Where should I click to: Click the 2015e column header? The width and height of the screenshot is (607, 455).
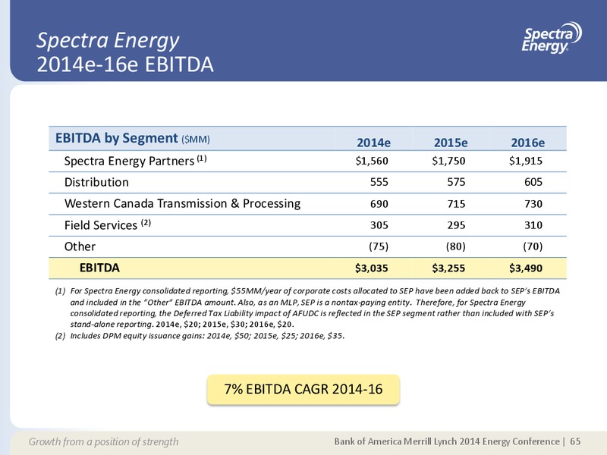451,143
